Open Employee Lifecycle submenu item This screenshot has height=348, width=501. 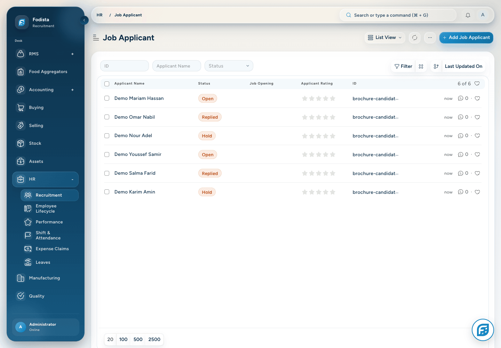click(x=49, y=208)
